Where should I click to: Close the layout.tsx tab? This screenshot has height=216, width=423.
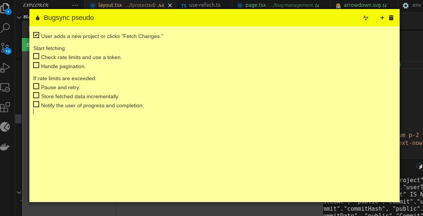coord(170,5)
